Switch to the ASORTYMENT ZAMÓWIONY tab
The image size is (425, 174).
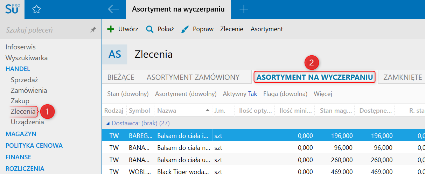click(x=193, y=77)
